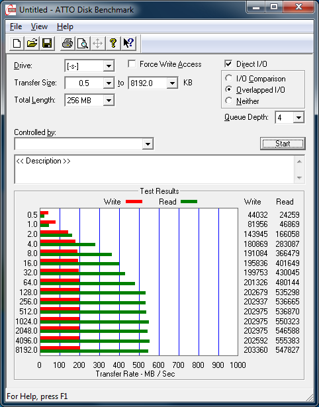319x407 pixels.
Task: Click the yellow question mark About icon
Action: pos(113,43)
